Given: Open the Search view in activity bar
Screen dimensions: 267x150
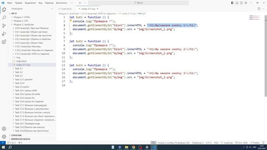Looking at the screenshot, I should pyautogui.click(x=4, y=17).
